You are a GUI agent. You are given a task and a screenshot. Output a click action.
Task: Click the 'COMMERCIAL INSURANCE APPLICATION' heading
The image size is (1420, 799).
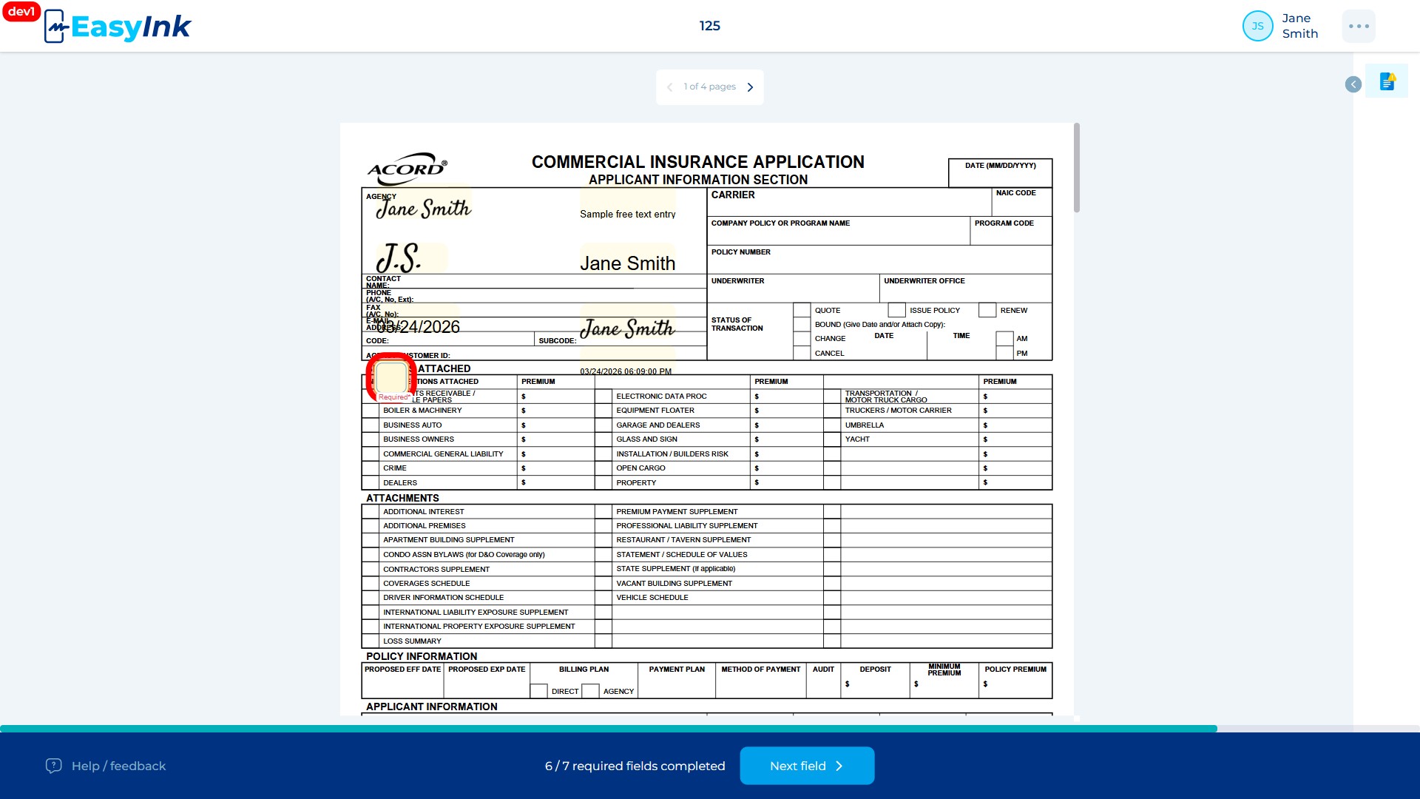coord(697,162)
